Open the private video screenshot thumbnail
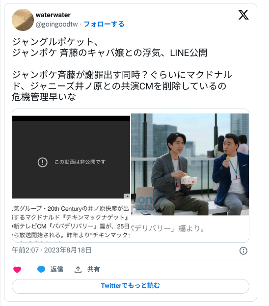The image size is (269, 306). pyautogui.click(x=71, y=157)
